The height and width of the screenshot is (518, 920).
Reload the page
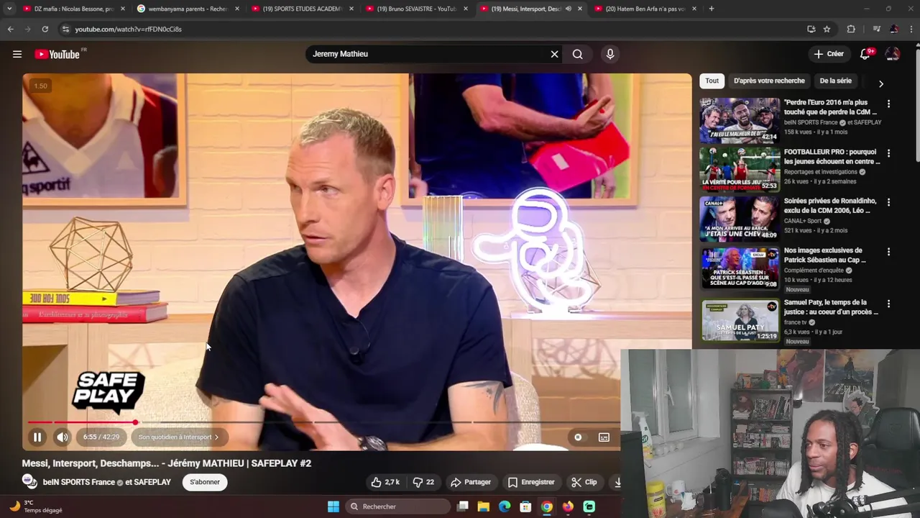(x=45, y=29)
